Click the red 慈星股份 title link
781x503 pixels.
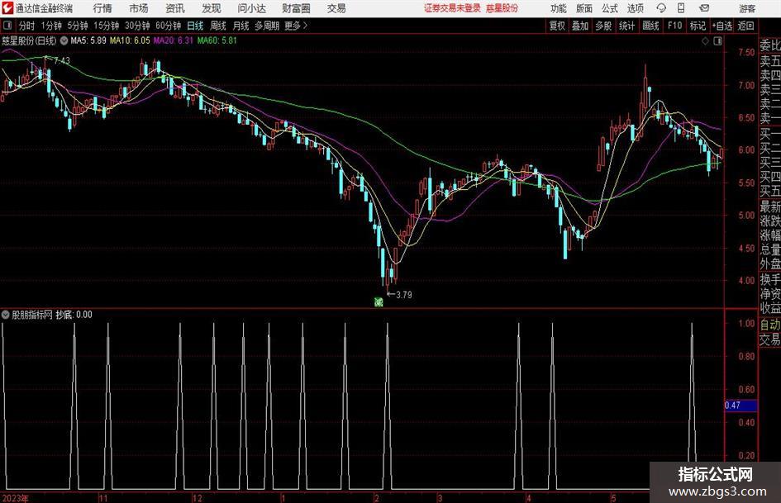click(502, 8)
